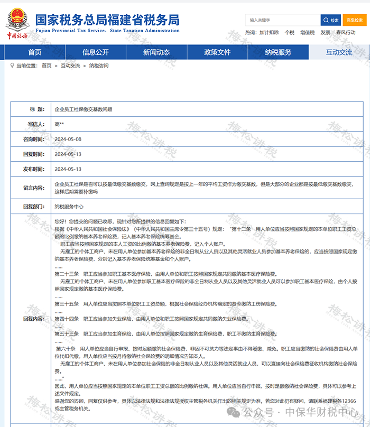Select consultation date 2024-05-08
Viewport: 370px width, 427px height.
point(68,139)
